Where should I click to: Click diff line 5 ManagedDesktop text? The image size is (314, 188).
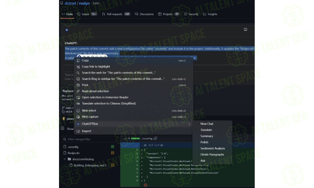(180, 165)
